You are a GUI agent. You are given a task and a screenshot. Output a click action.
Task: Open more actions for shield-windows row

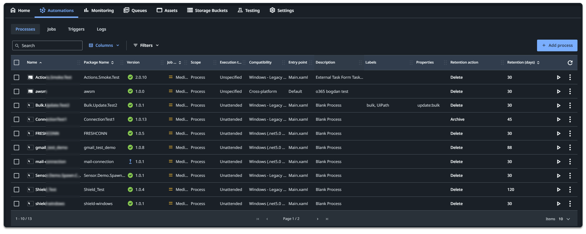(x=570, y=204)
